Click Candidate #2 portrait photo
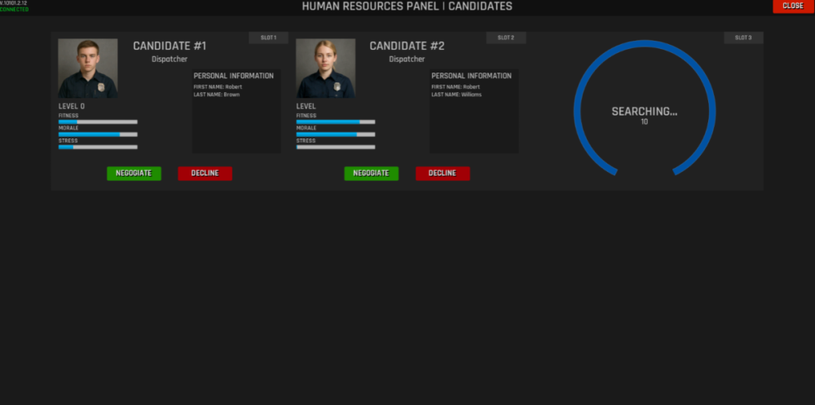Image resolution: width=815 pixels, height=405 pixels. pos(325,68)
